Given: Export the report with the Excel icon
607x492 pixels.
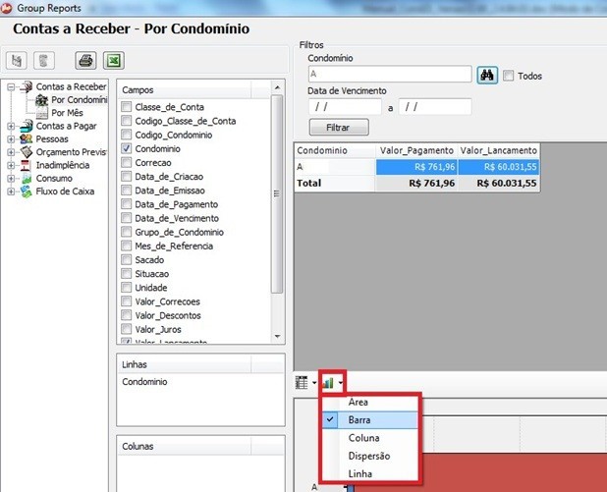Looking at the screenshot, I should click(x=113, y=60).
